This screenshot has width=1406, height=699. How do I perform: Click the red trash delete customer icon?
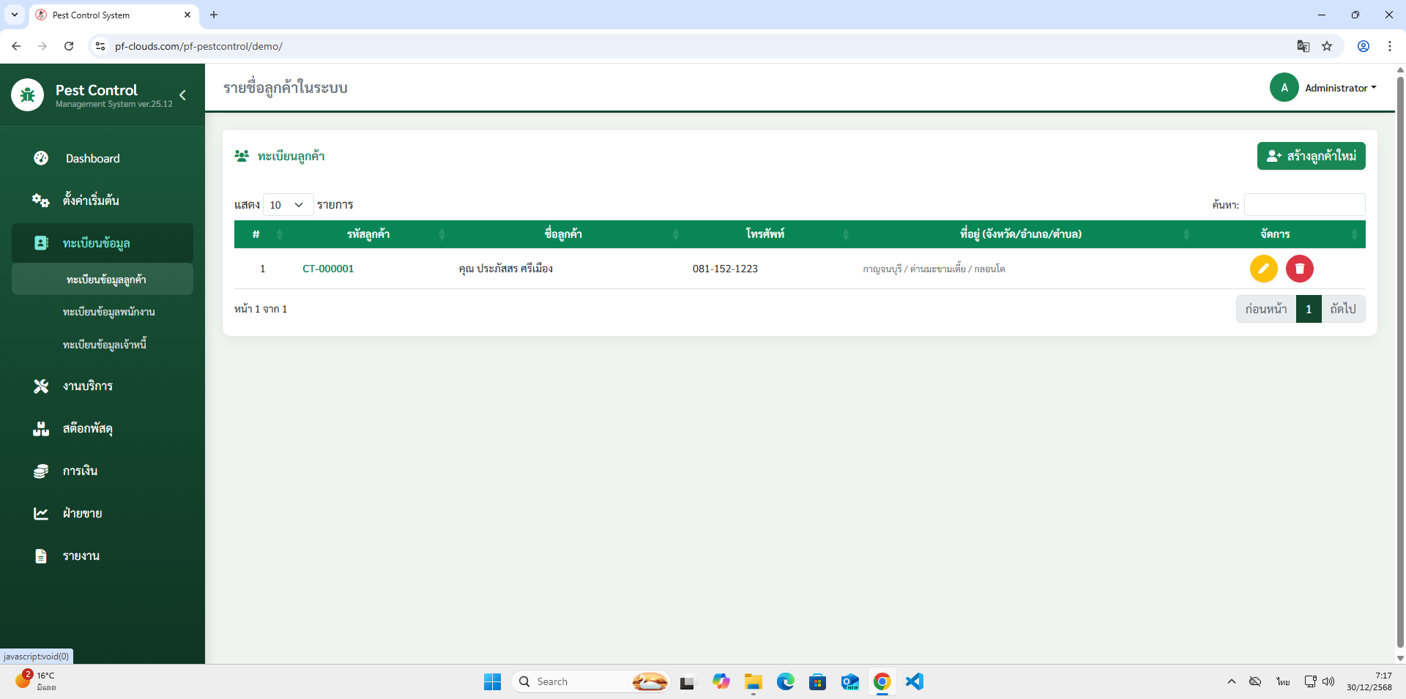pyautogui.click(x=1299, y=269)
